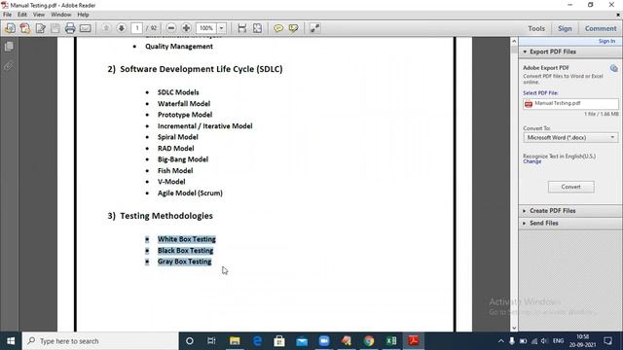The width and height of the screenshot is (623, 350).
Task: Click the Waterfall Model text
Action: point(184,104)
